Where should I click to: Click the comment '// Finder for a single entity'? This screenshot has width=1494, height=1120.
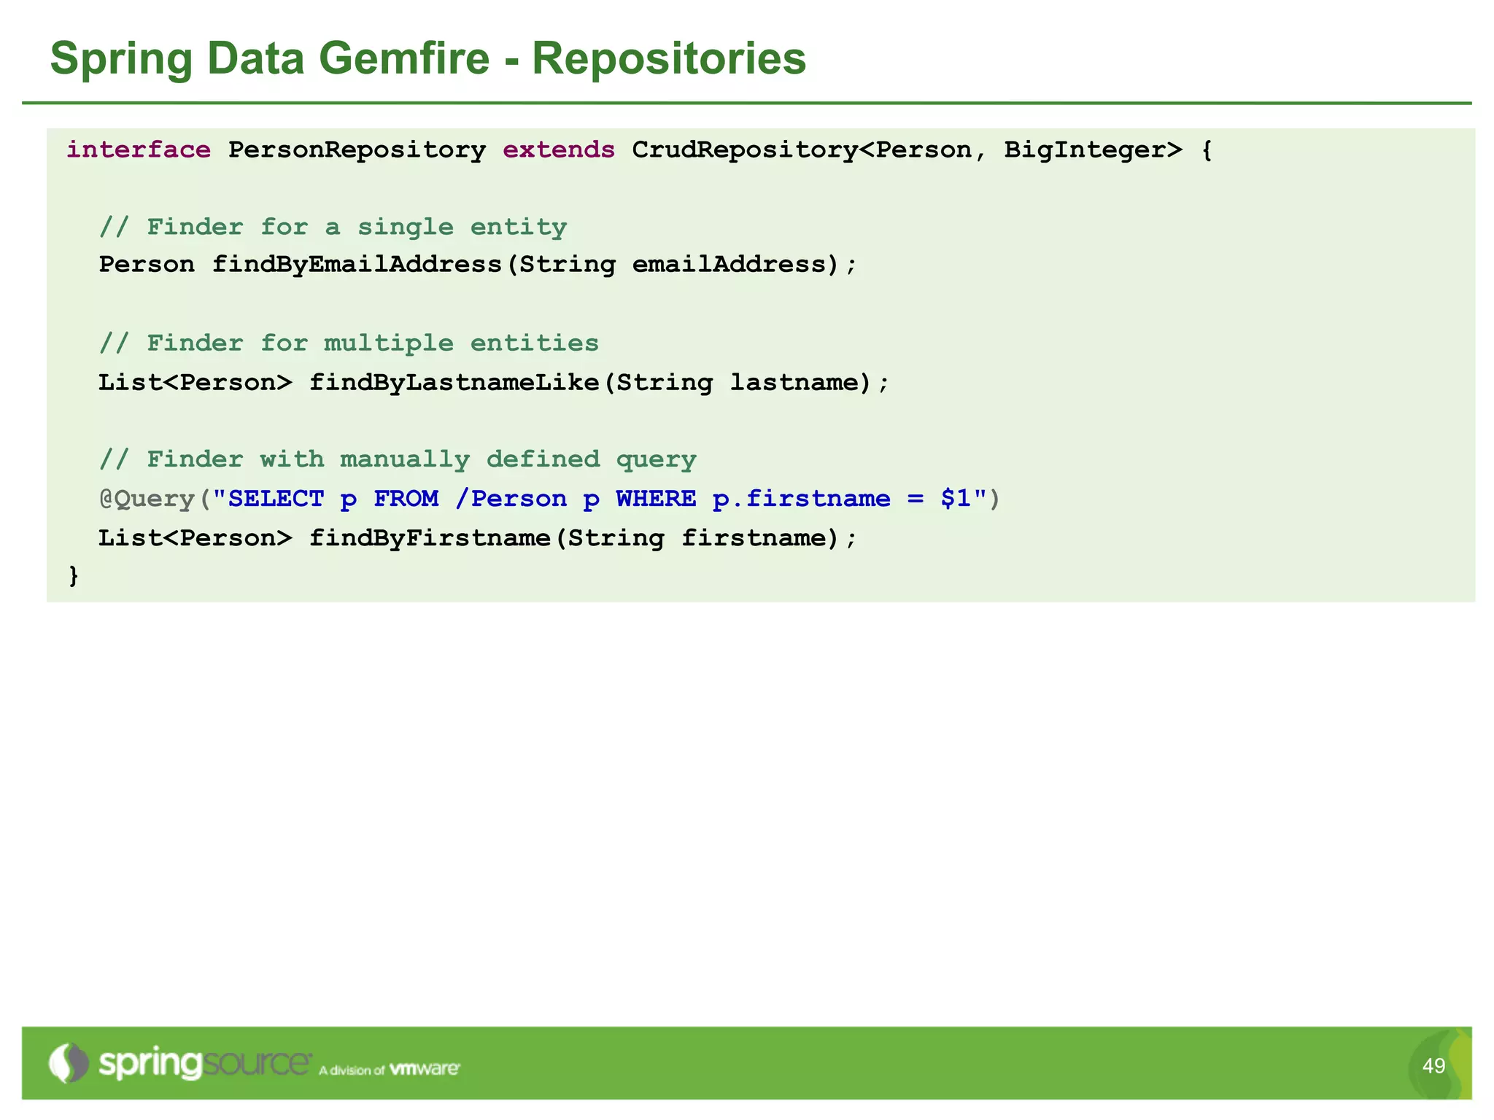pos(333,227)
